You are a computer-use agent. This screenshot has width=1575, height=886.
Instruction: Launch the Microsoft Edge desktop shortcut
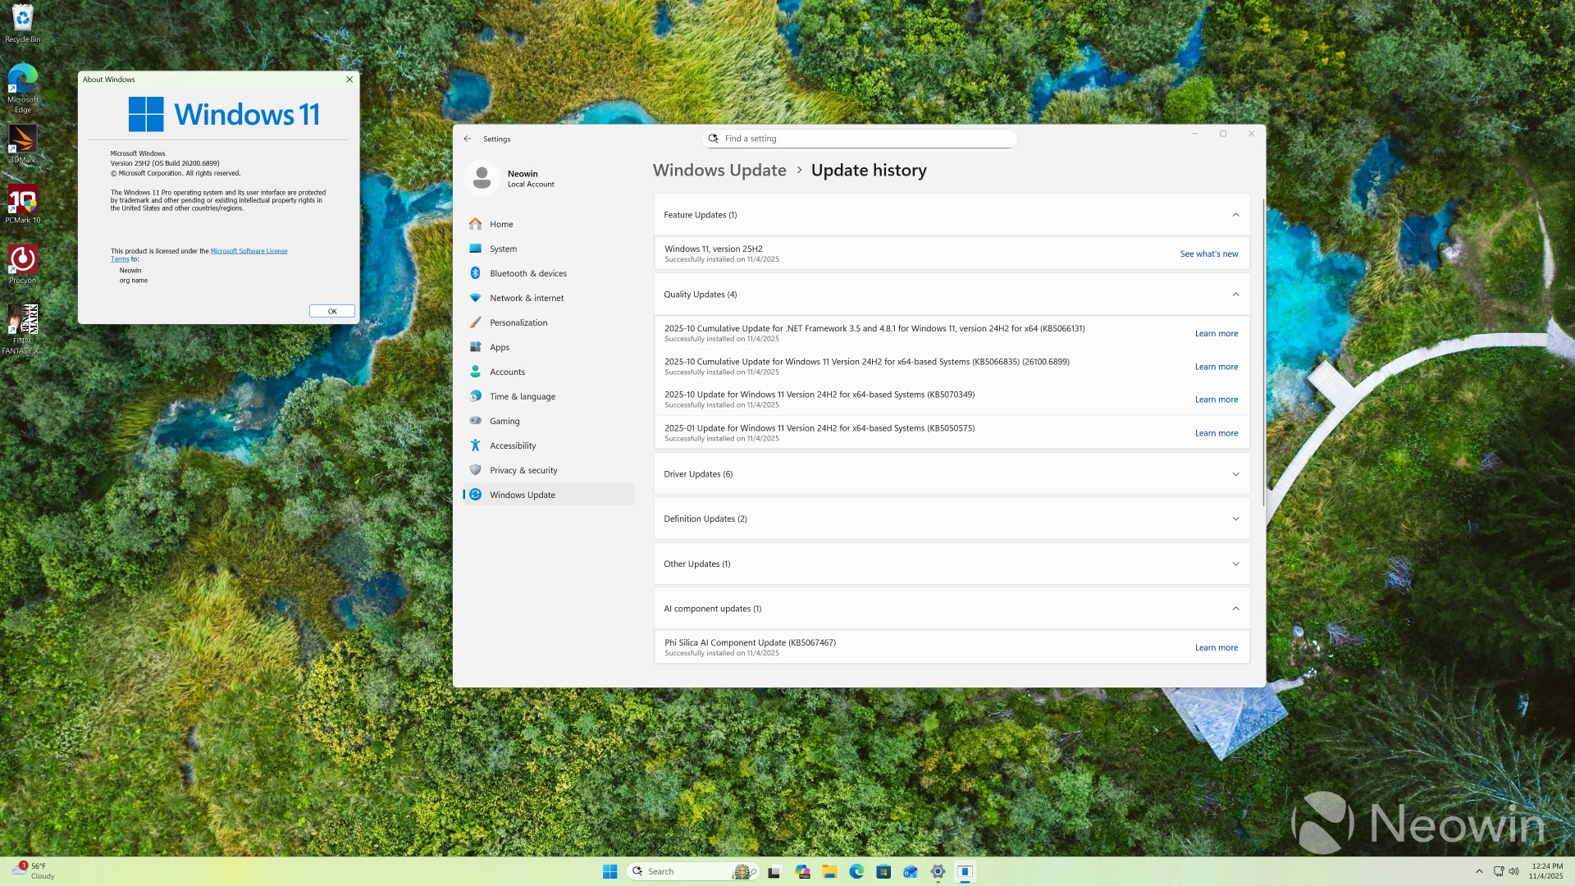(23, 88)
